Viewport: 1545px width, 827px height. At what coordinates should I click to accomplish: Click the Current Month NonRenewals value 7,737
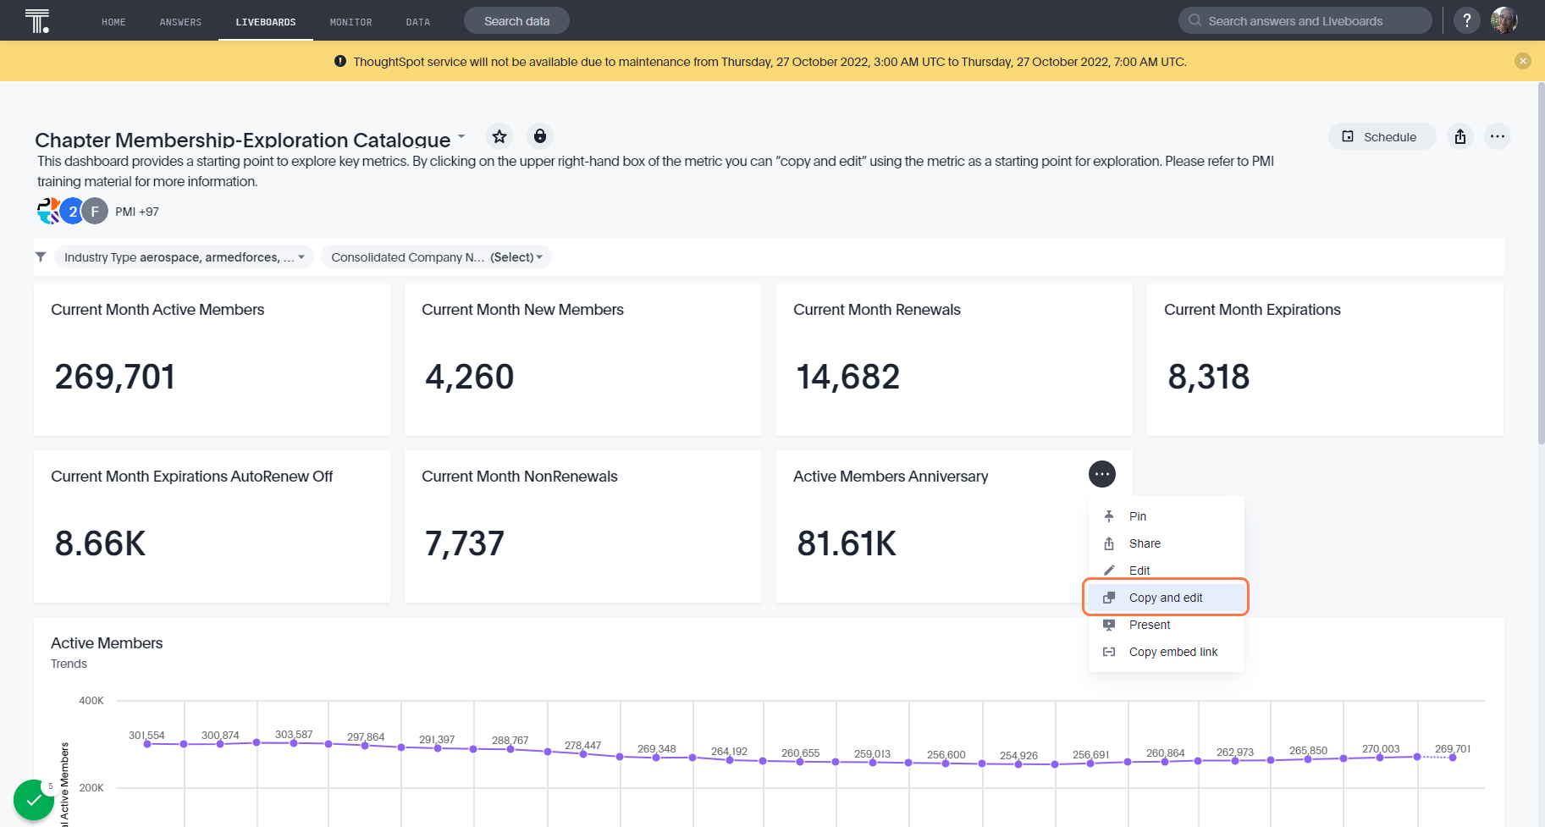464,543
